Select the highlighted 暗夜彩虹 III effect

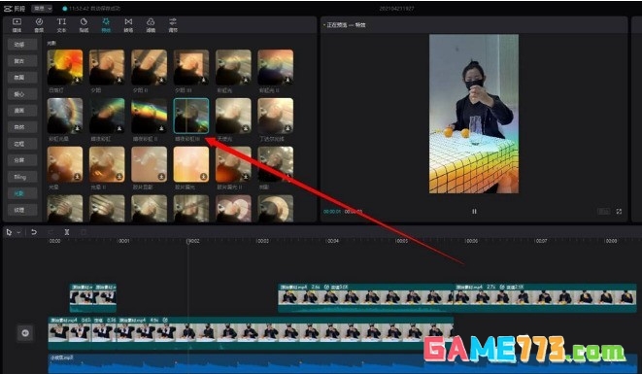pos(191,116)
